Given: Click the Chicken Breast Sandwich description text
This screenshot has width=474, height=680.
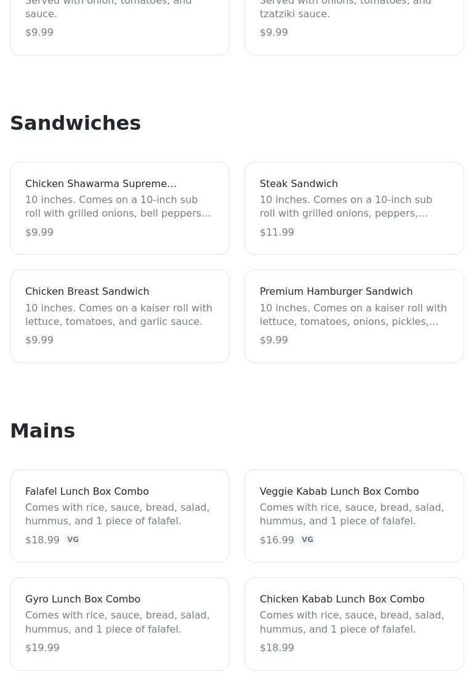Looking at the screenshot, I should (118, 314).
